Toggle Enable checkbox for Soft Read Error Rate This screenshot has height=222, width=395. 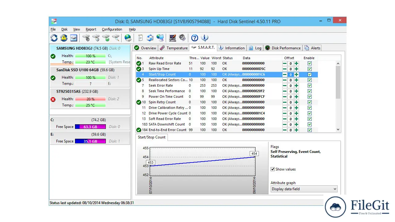coord(310,119)
